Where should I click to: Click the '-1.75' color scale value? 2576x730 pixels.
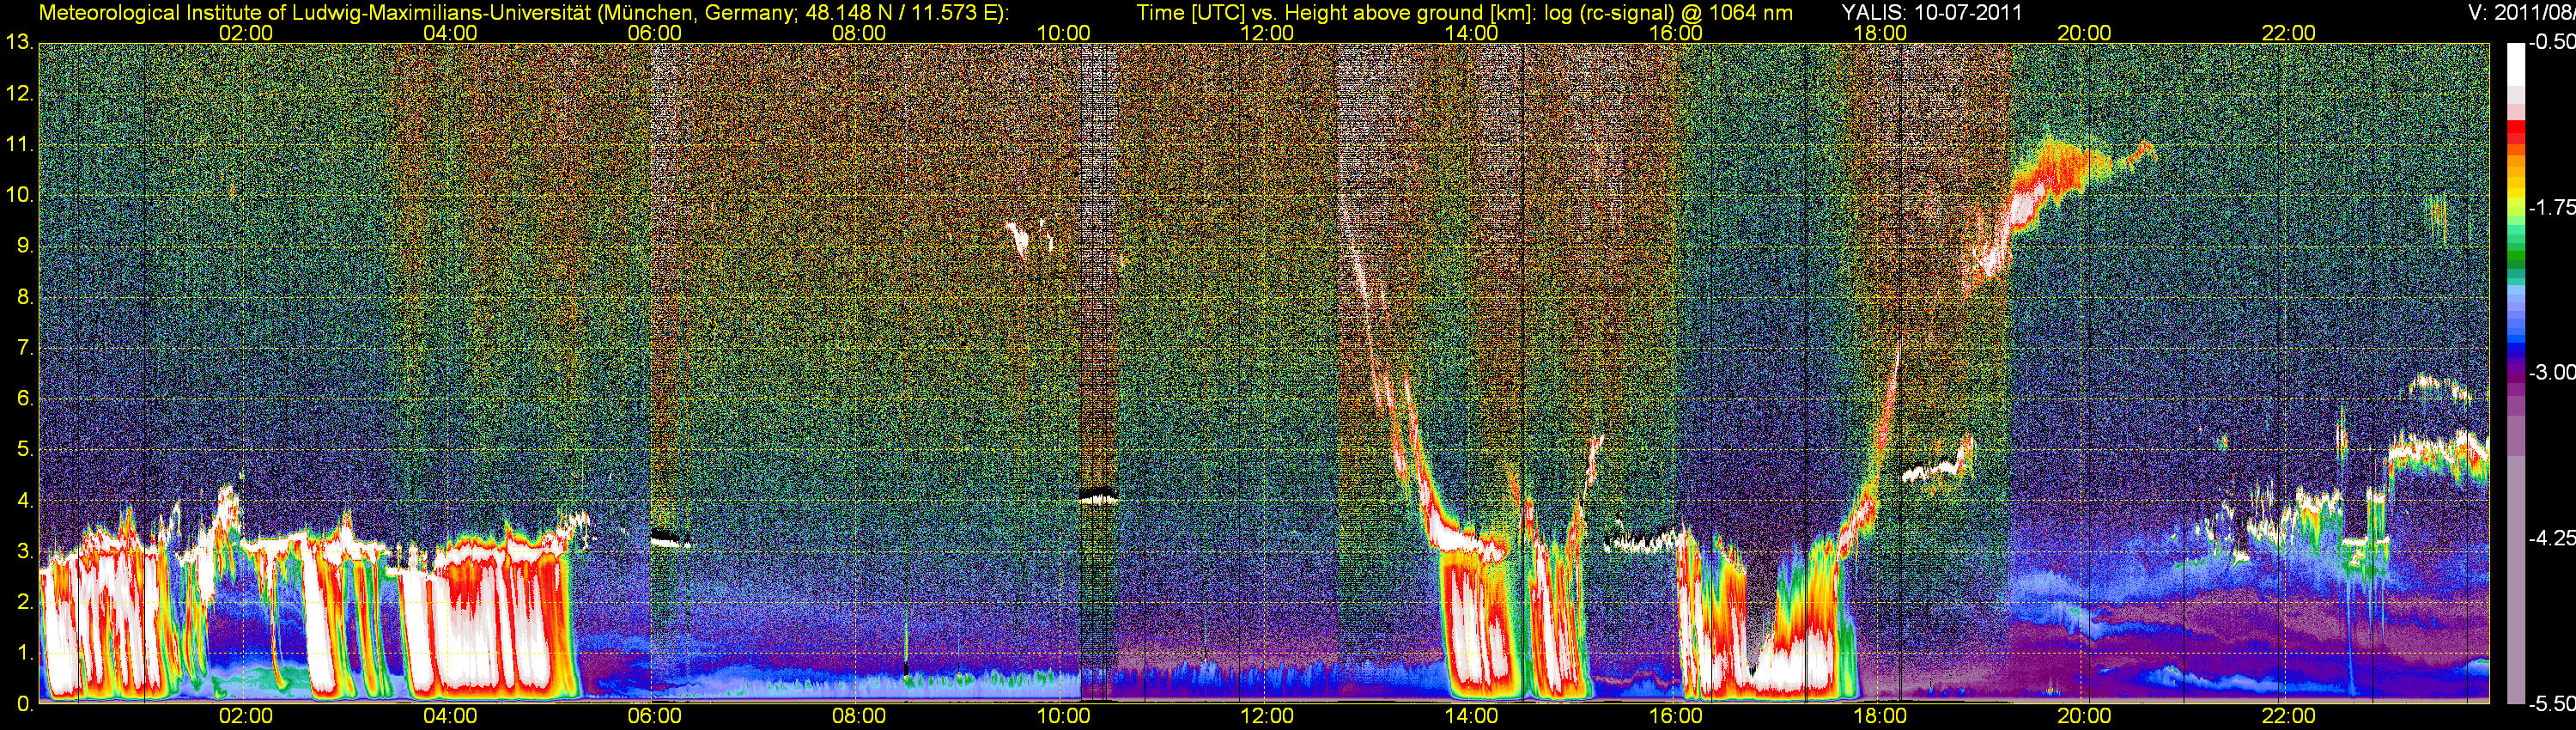pos(2551,207)
